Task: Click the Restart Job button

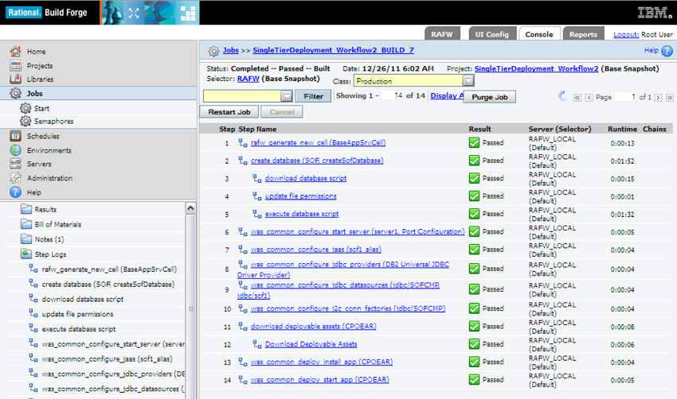Action: coord(229,112)
